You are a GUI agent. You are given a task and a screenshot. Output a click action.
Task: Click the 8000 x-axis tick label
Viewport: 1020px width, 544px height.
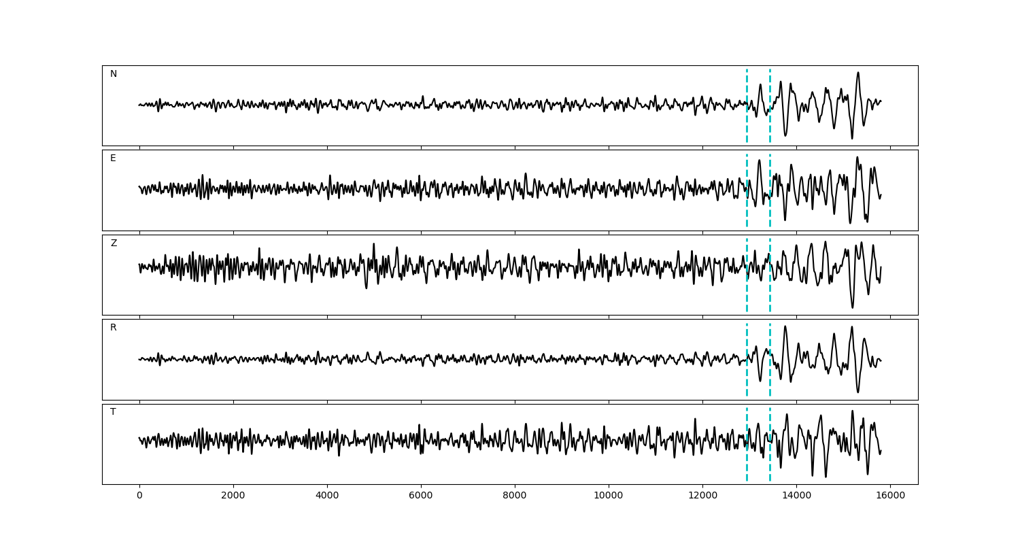pyautogui.click(x=515, y=496)
